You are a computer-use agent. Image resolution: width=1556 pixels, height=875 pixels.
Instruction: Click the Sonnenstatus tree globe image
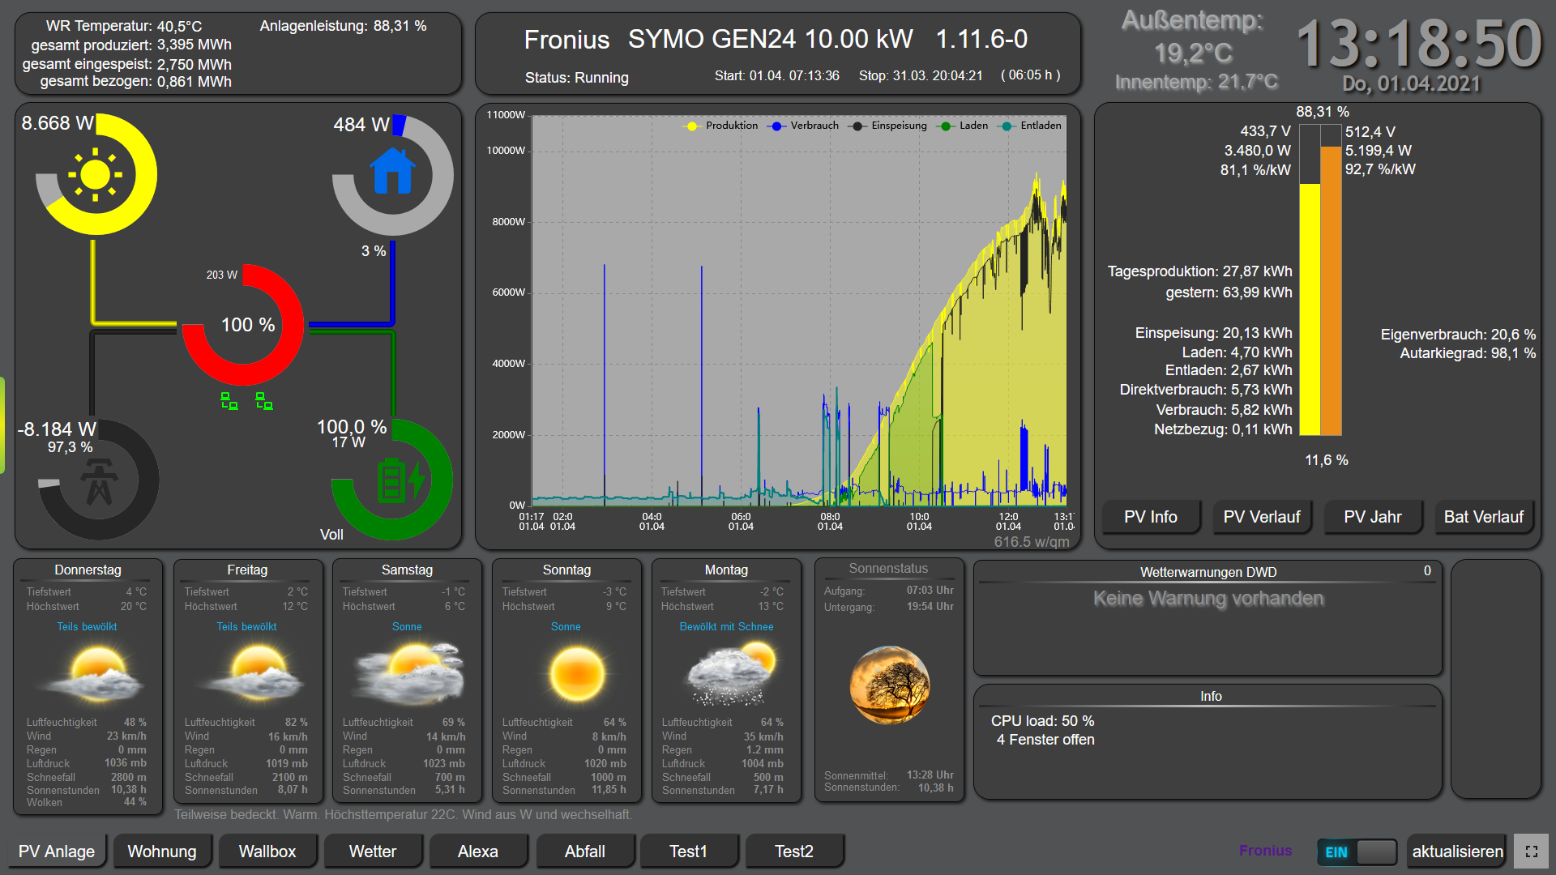(889, 685)
